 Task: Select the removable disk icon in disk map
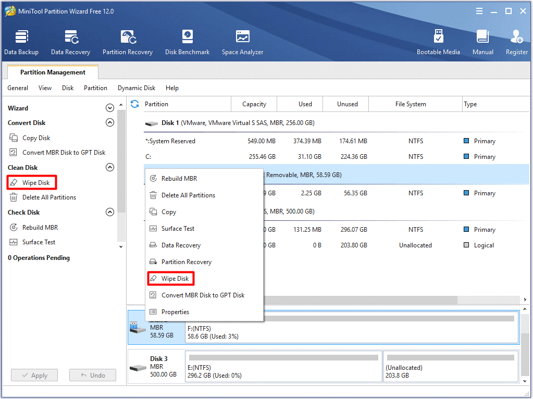pos(138,328)
